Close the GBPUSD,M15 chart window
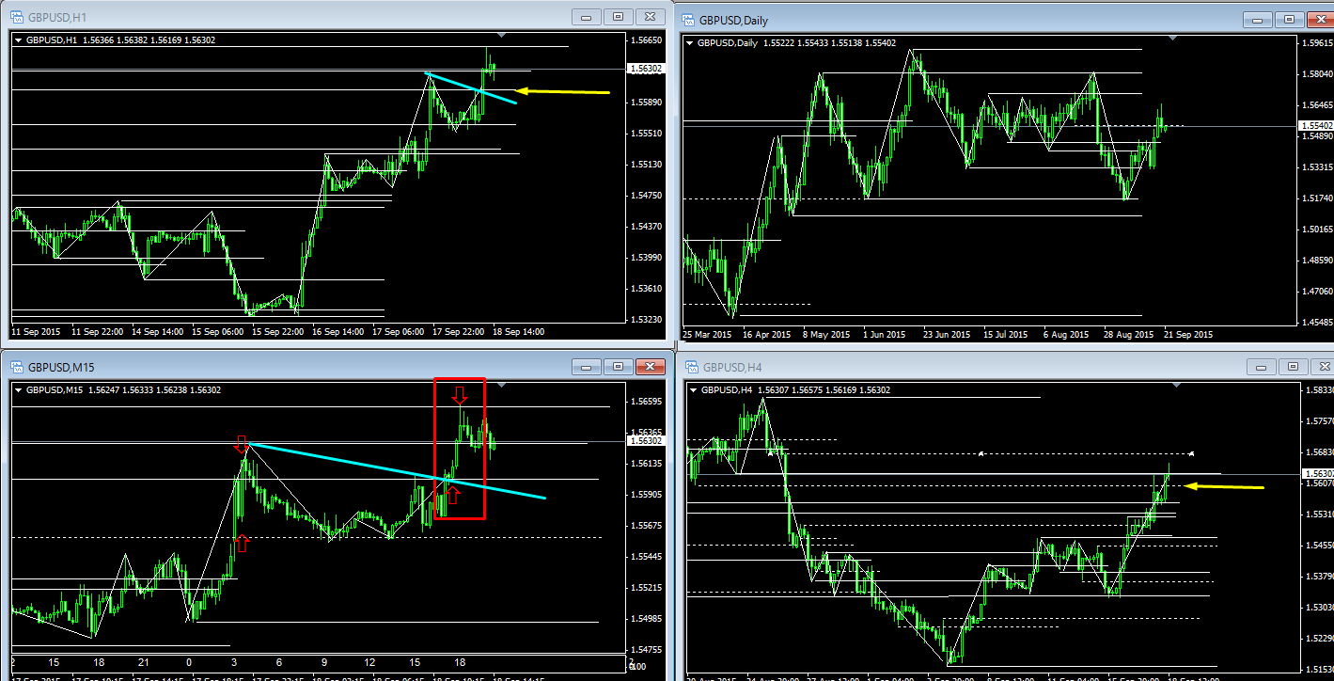1334x681 pixels. tap(649, 367)
